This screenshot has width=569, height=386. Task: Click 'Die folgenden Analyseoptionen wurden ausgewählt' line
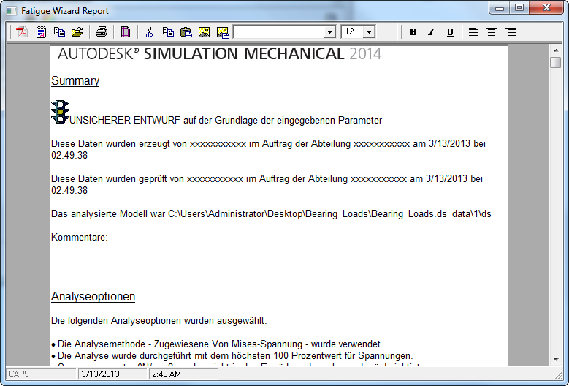[x=159, y=321]
